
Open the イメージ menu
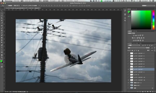tap(28, 1)
